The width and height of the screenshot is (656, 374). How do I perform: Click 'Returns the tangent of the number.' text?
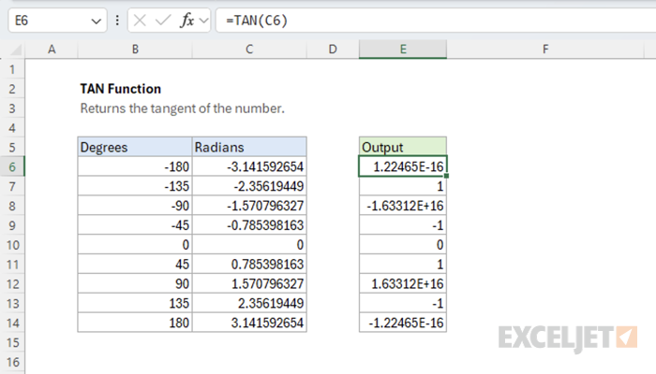[183, 108]
